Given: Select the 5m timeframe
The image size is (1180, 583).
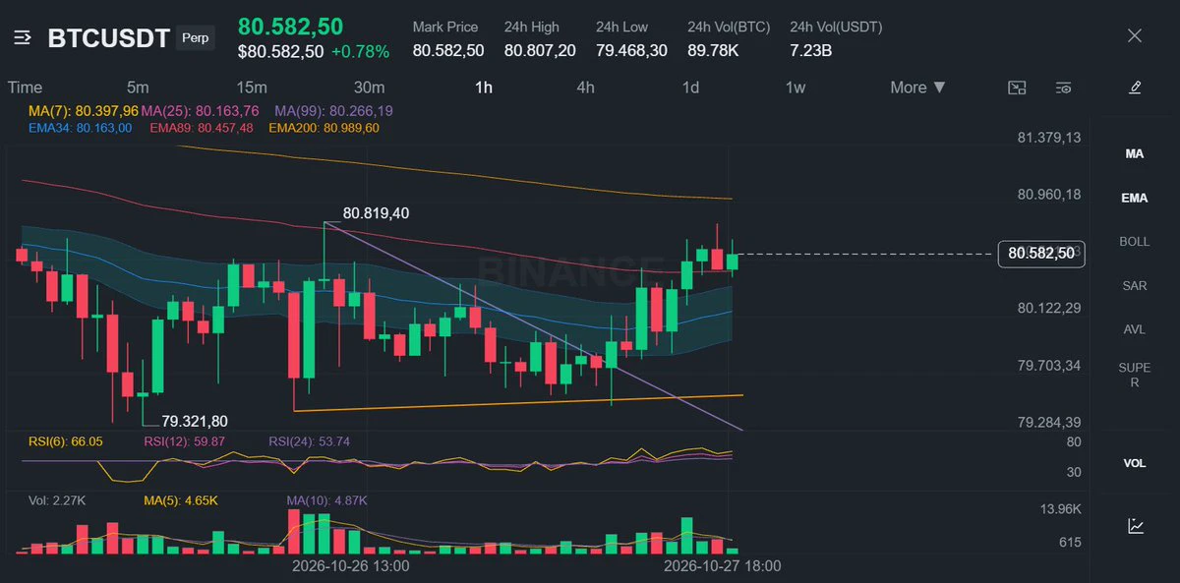Looking at the screenshot, I should (138, 87).
